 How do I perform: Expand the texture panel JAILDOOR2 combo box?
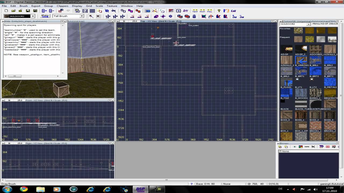click(309, 24)
